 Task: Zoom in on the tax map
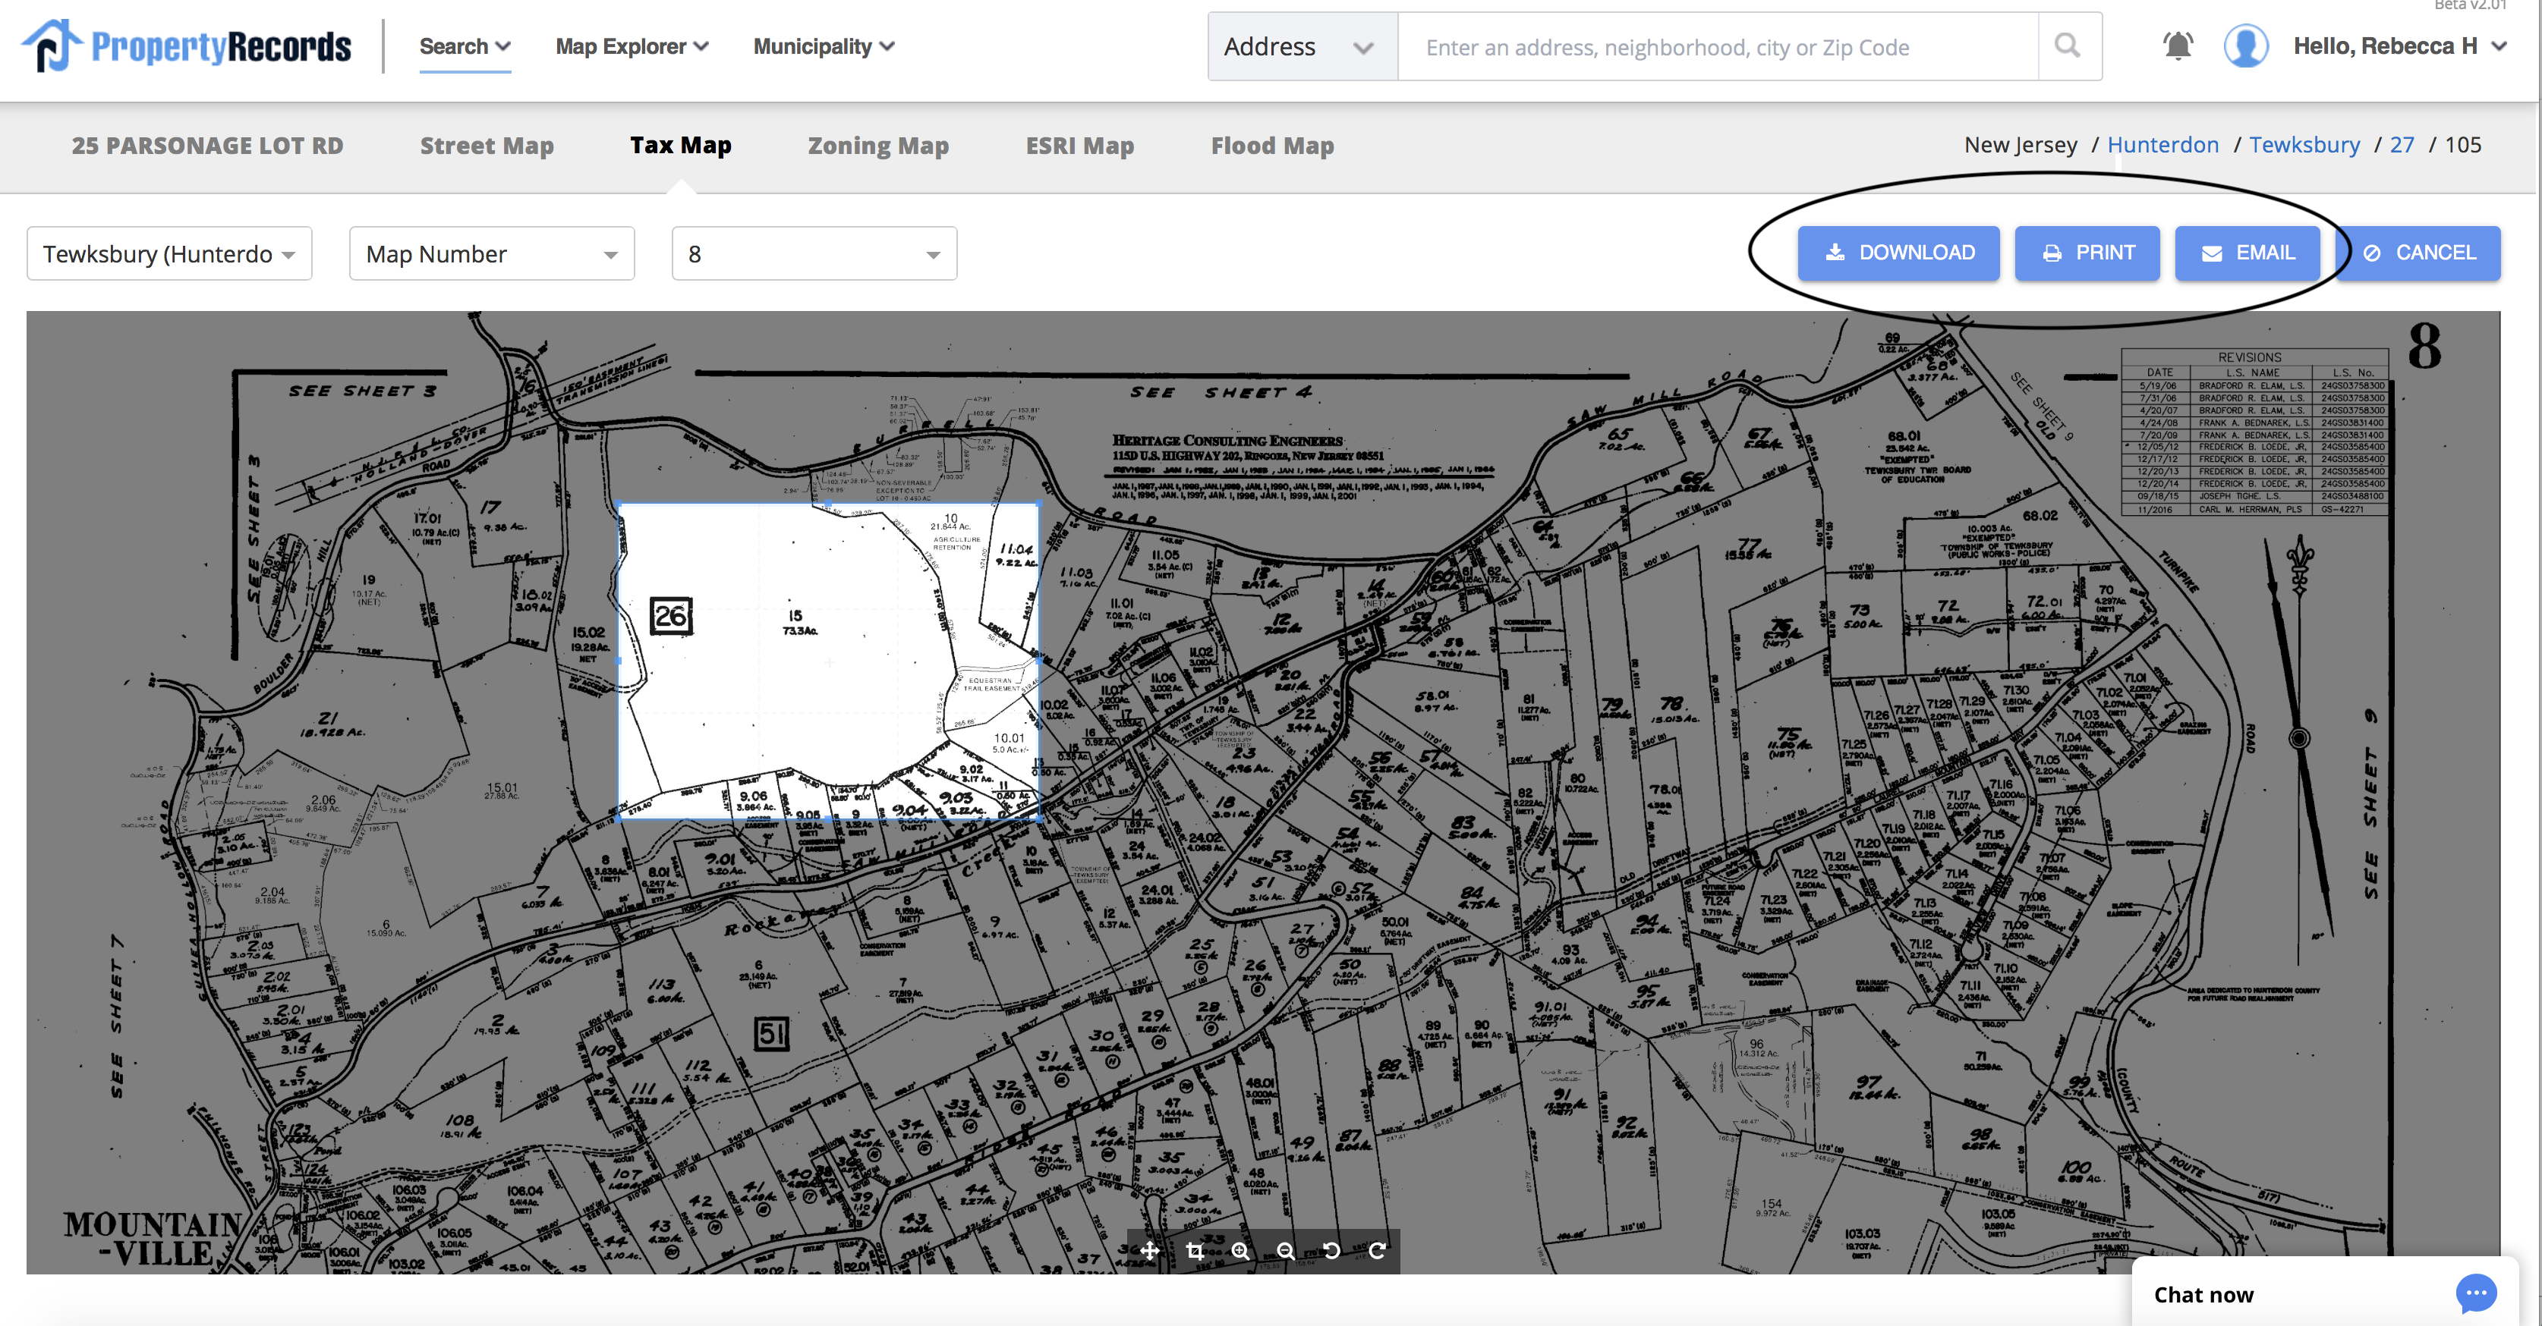[1240, 1251]
